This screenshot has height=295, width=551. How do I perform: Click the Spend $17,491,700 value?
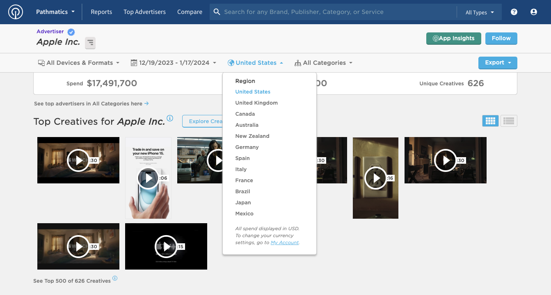point(112,83)
